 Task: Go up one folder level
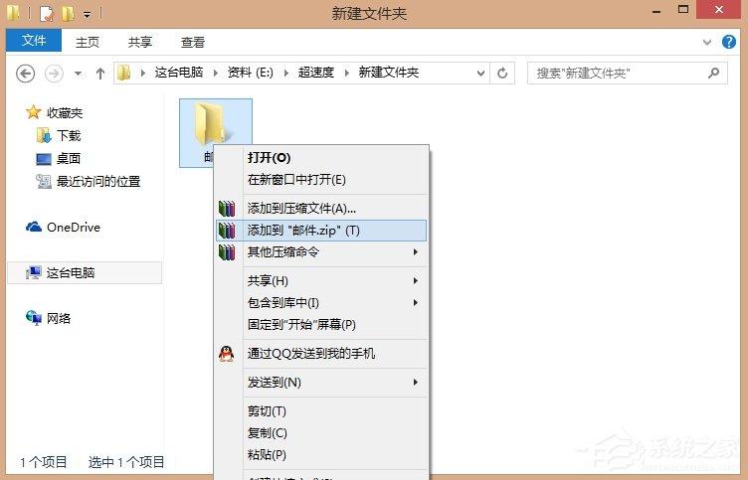pyautogui.click(x=99, y=74)
